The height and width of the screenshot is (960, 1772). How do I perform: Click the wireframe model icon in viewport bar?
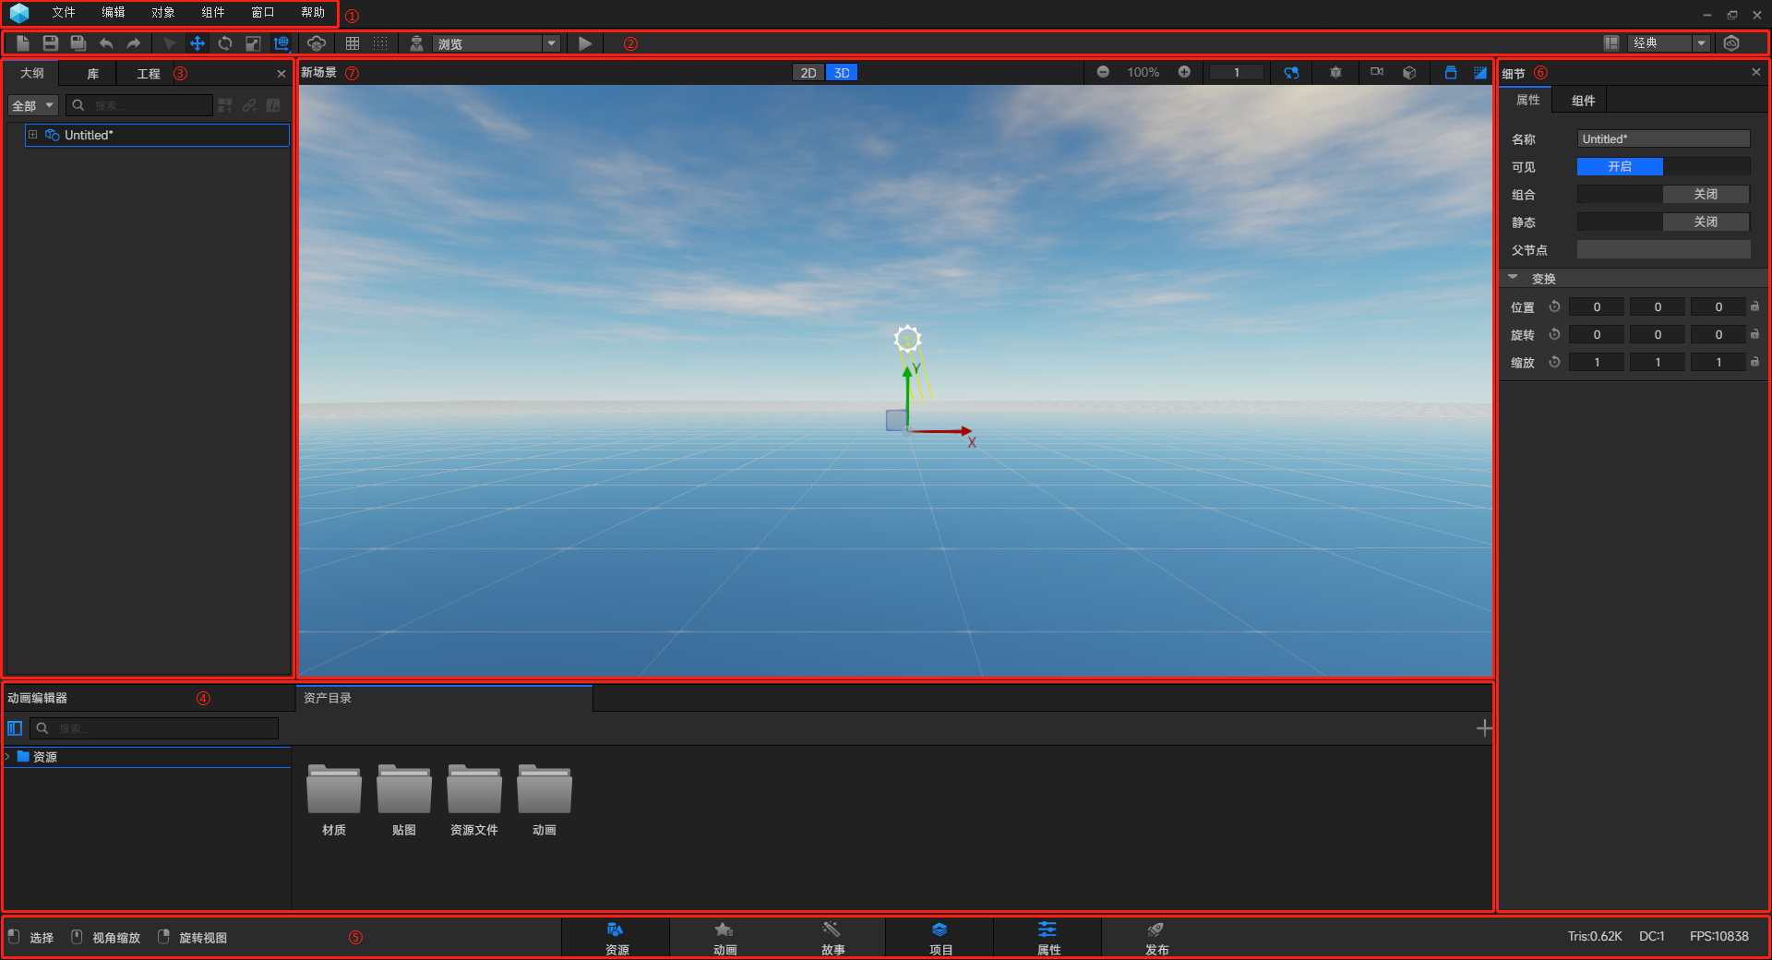pos(1335,72)
